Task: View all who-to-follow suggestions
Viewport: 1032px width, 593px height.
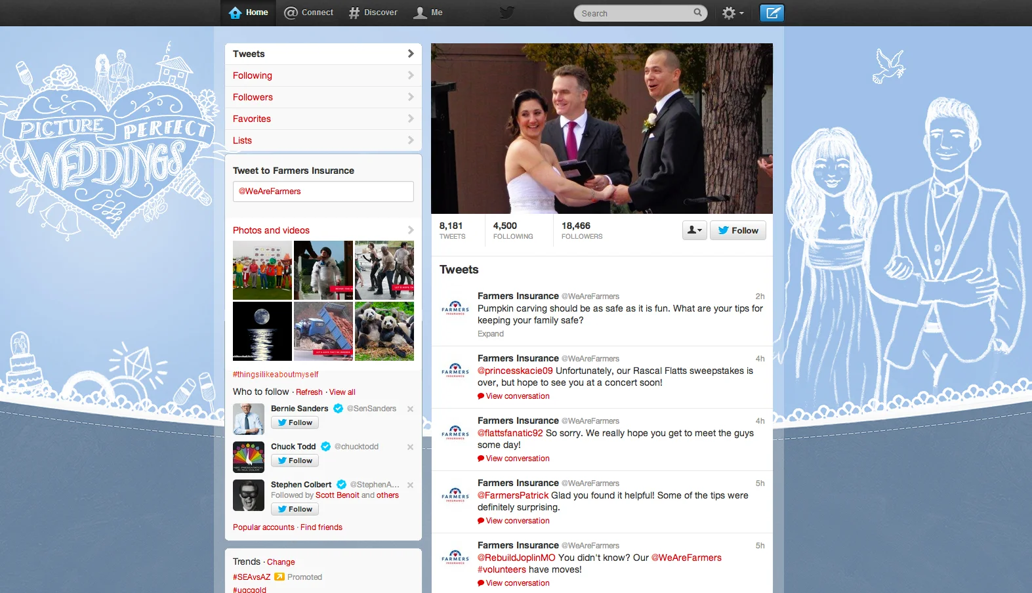Action: pos(342,392)
